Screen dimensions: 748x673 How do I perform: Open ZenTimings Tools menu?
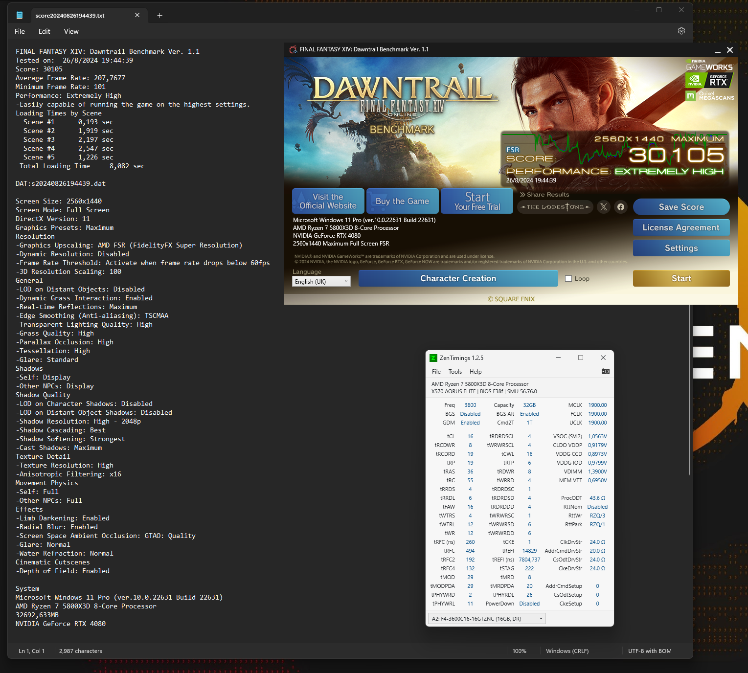(455, 372)
